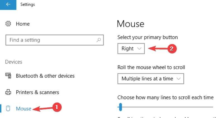
Task: Click the printer icon in sidebar
Action: point(8,92)
